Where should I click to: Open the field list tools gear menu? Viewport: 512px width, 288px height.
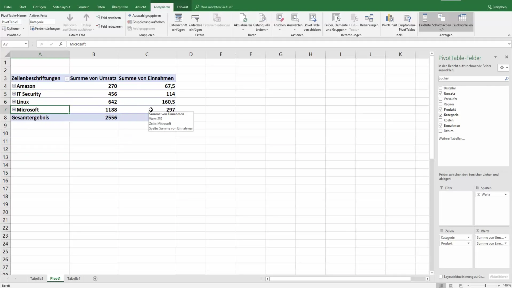pos(503,67)
